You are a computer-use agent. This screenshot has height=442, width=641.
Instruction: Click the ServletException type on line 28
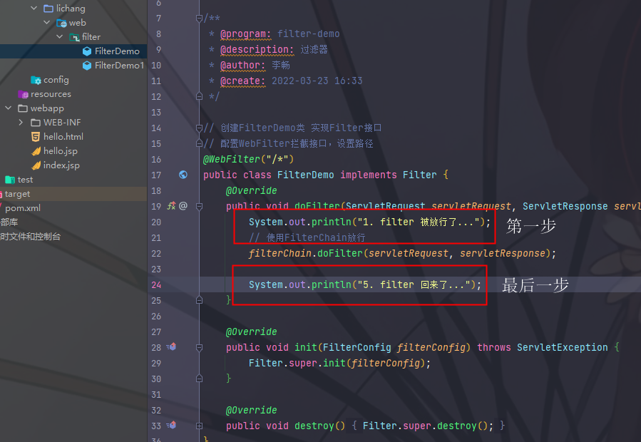coord(562,348)
